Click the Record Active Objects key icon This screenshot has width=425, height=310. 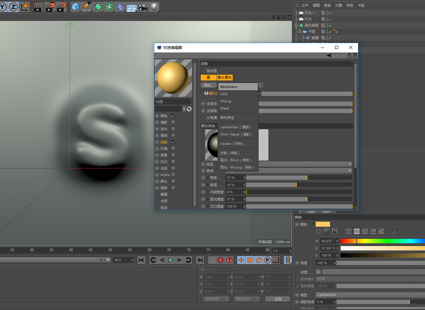212,260
